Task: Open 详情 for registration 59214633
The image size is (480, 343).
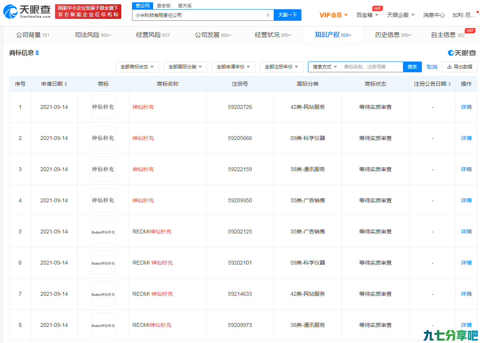Action: coord(466,294)
